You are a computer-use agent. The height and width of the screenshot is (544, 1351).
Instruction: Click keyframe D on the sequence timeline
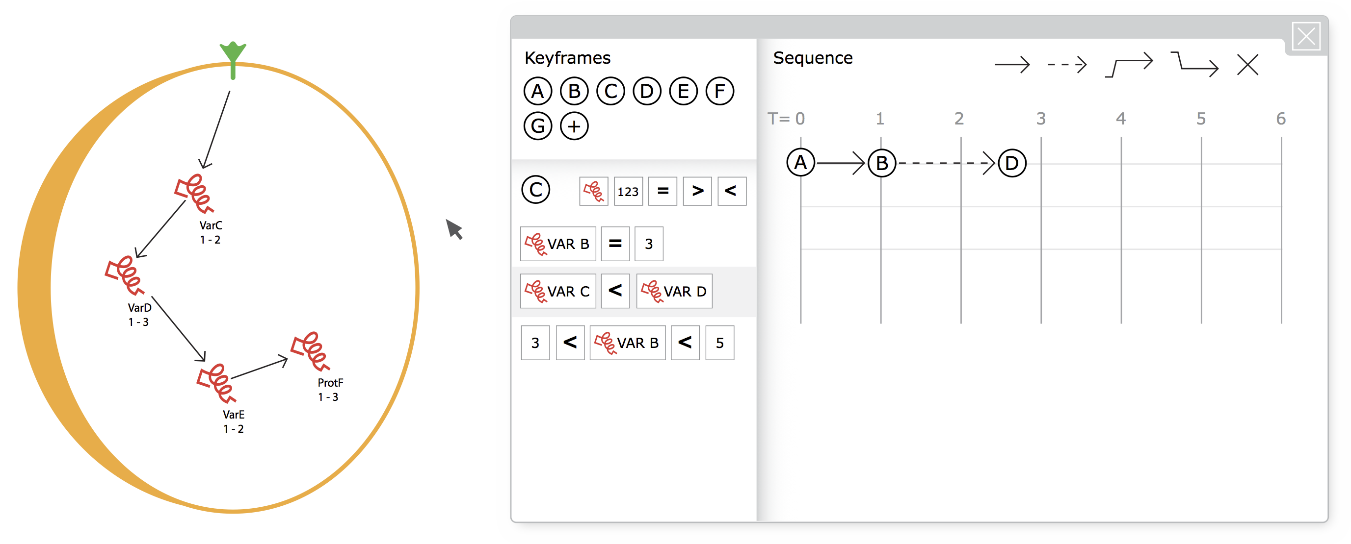point(1012,163)
